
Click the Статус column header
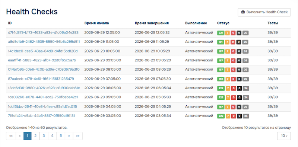223,23
